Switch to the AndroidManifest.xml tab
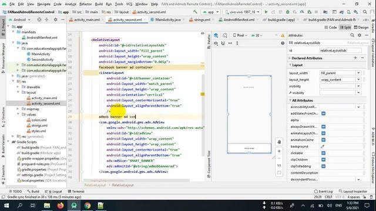The image size is (376, 211). coord(239,20)
